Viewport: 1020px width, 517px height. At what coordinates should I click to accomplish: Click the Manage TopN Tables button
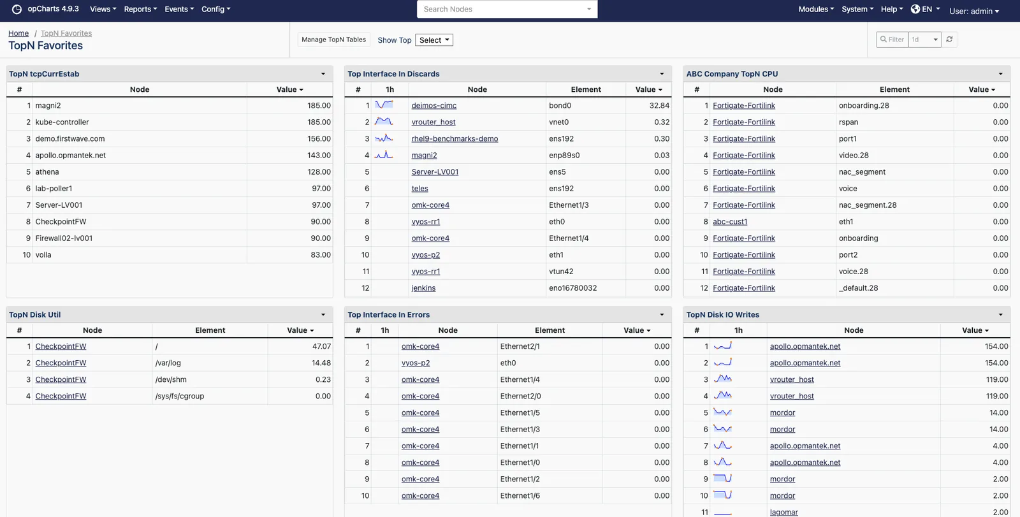[x=333, y=40]
